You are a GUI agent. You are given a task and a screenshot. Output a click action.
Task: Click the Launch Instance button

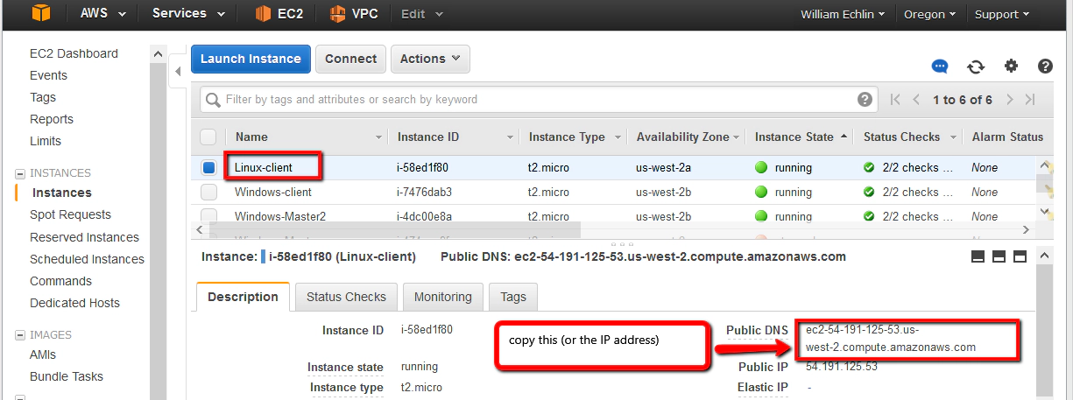(251, 59)
